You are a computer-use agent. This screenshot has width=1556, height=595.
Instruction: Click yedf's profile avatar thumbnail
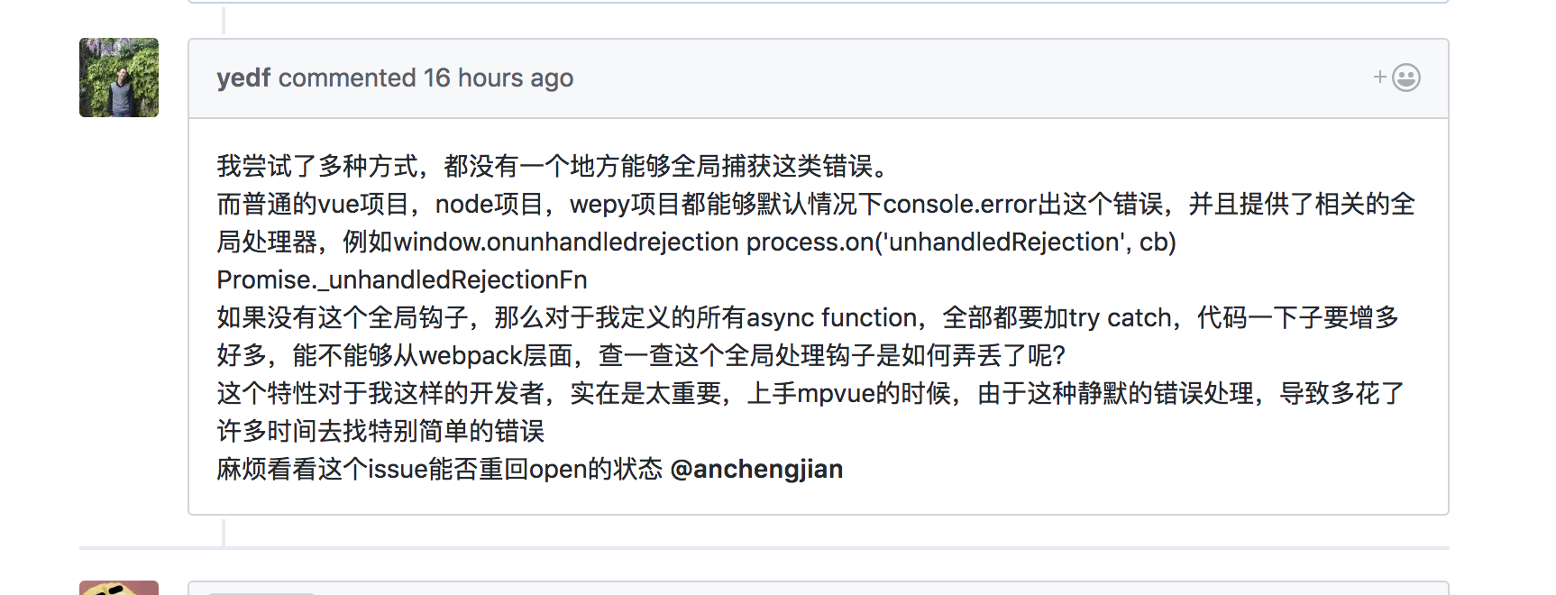click(118, 78)
